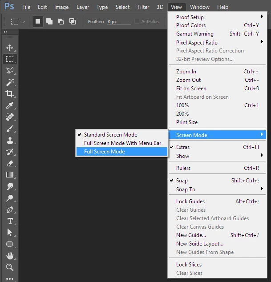Toggle the Anti-alias checkbox

137,21
